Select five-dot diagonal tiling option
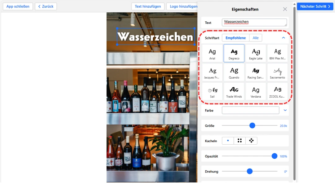 coord(251,141)
